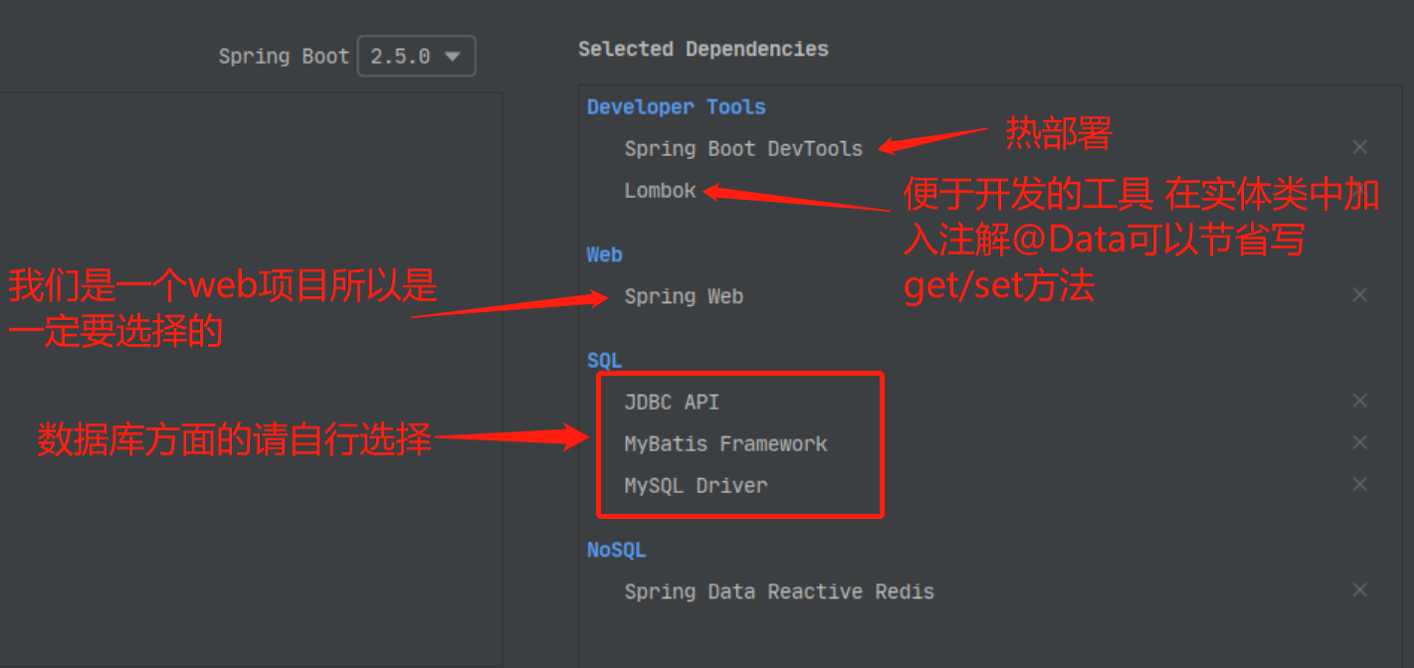
Task: Remove Spring Boot DevTools dependency
Action: click(x=1359, y=147)
